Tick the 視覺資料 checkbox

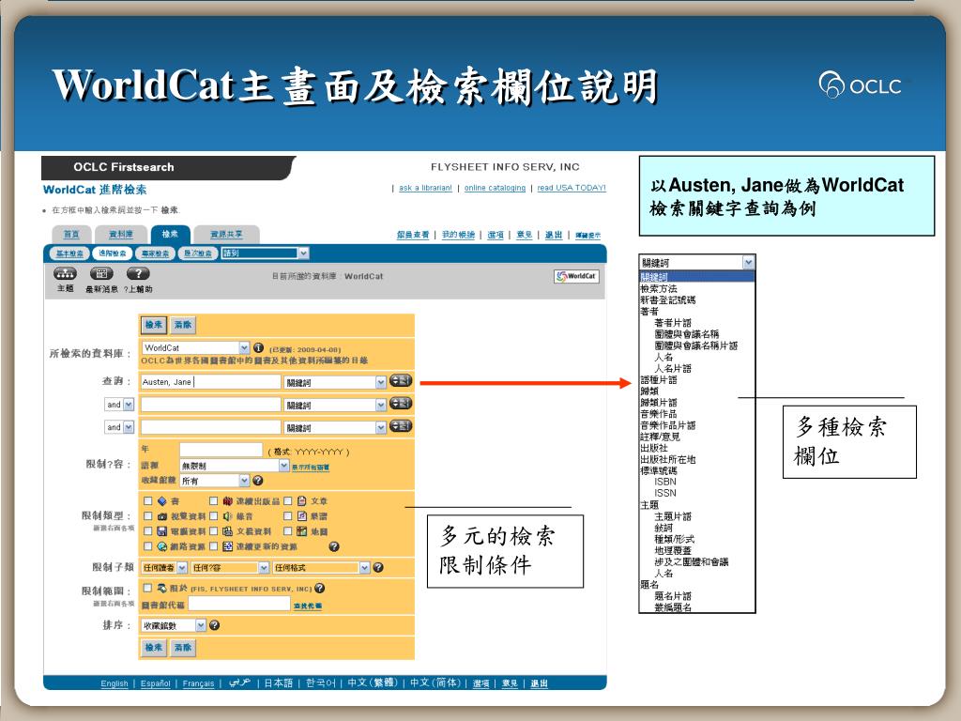147,516
